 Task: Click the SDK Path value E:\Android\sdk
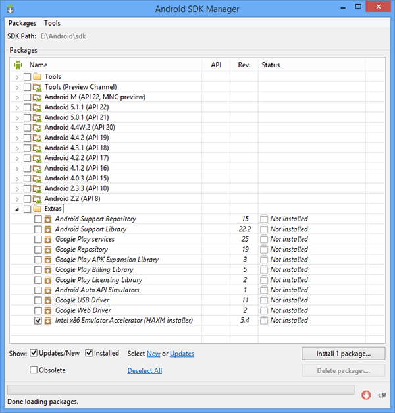pyautogui.click(x=63, y=36)
